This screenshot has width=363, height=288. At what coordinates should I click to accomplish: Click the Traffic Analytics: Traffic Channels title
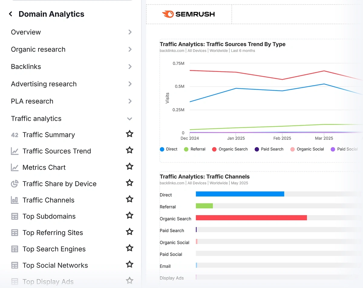point(205,177)
